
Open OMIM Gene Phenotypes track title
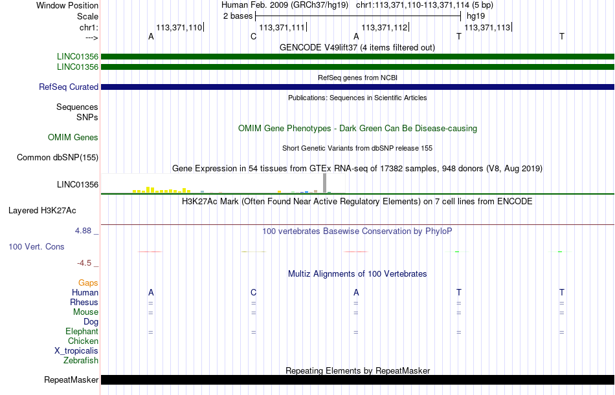pyautogui.click(x=357, y=128)
